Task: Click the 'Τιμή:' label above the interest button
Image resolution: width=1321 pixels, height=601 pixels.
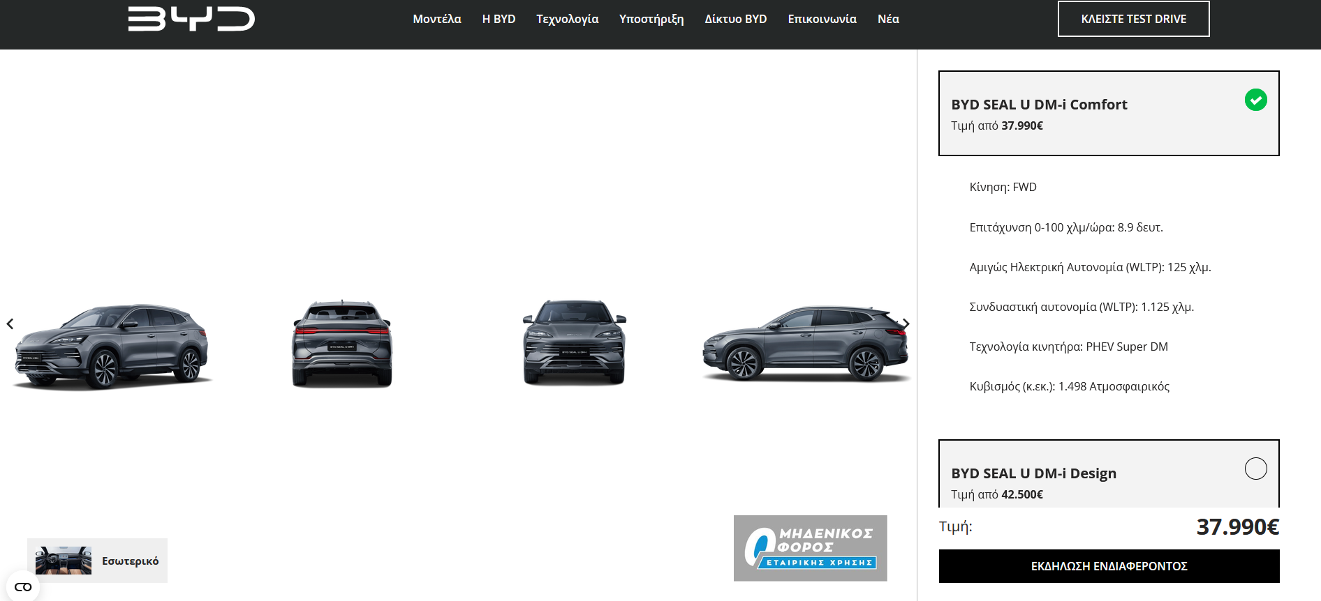Action: pyautogui.click(x=955, y=526)
